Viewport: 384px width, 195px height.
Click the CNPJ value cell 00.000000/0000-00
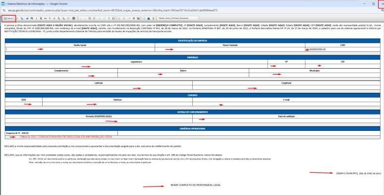pos(342,49)
